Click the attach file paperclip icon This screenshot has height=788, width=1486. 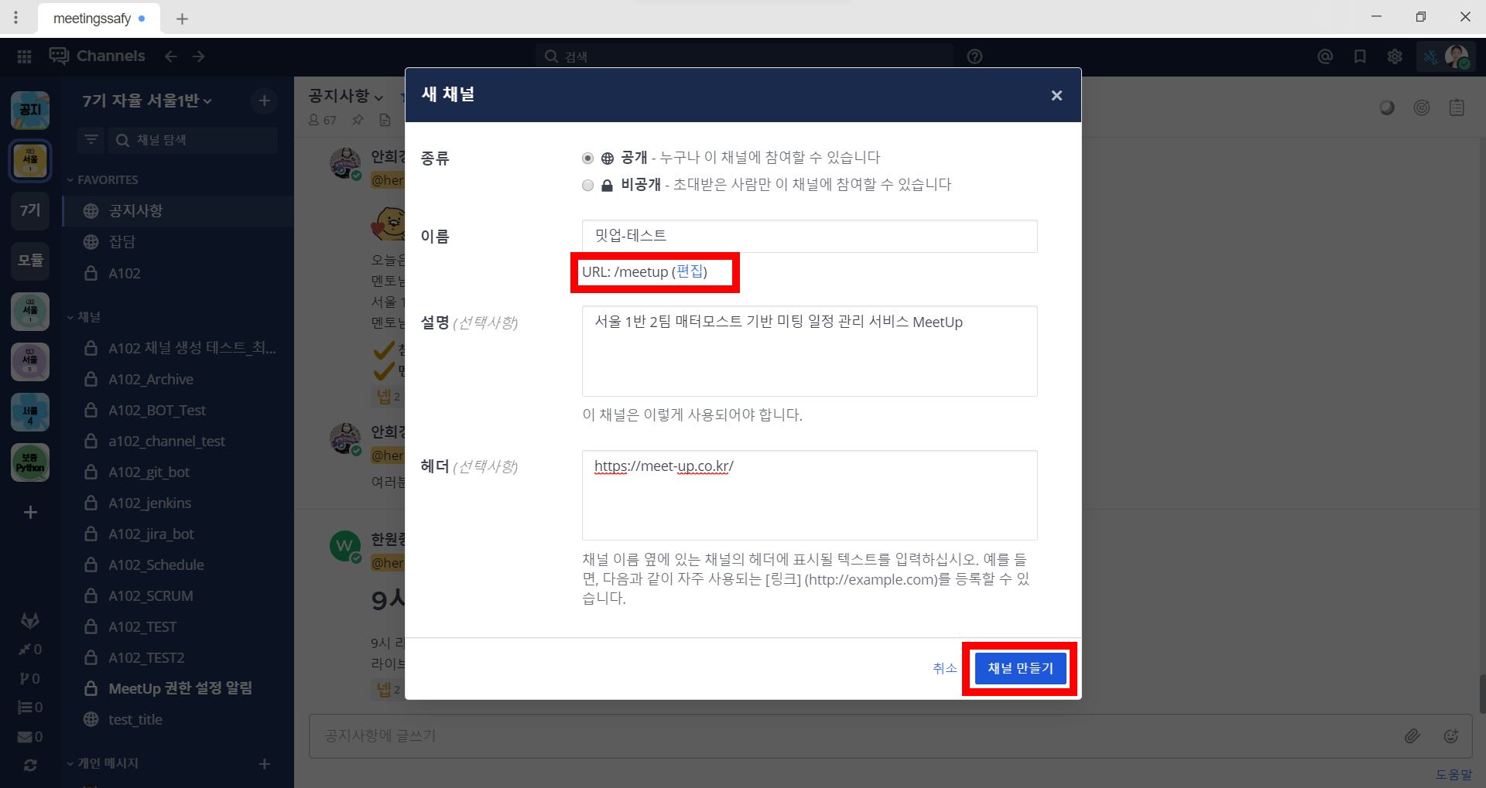point(1412,736)
